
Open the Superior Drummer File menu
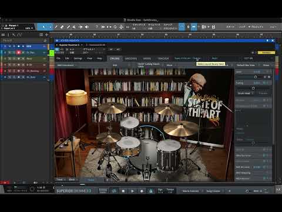point(59,58)
